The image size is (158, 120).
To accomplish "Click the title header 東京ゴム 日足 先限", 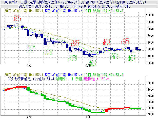I will tap(21, 2).
